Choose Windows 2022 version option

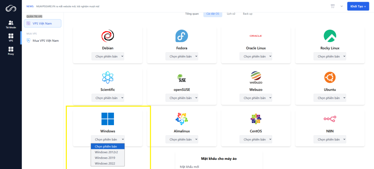click(x=105, y=163)
